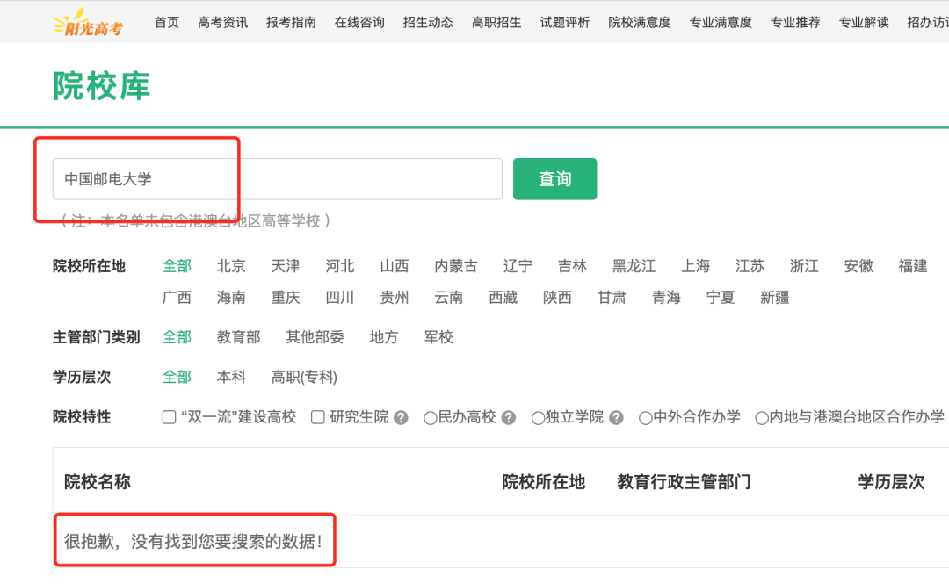Open help icon next to 独立学院
The image size is (949, 584).
tap(616, 417)
